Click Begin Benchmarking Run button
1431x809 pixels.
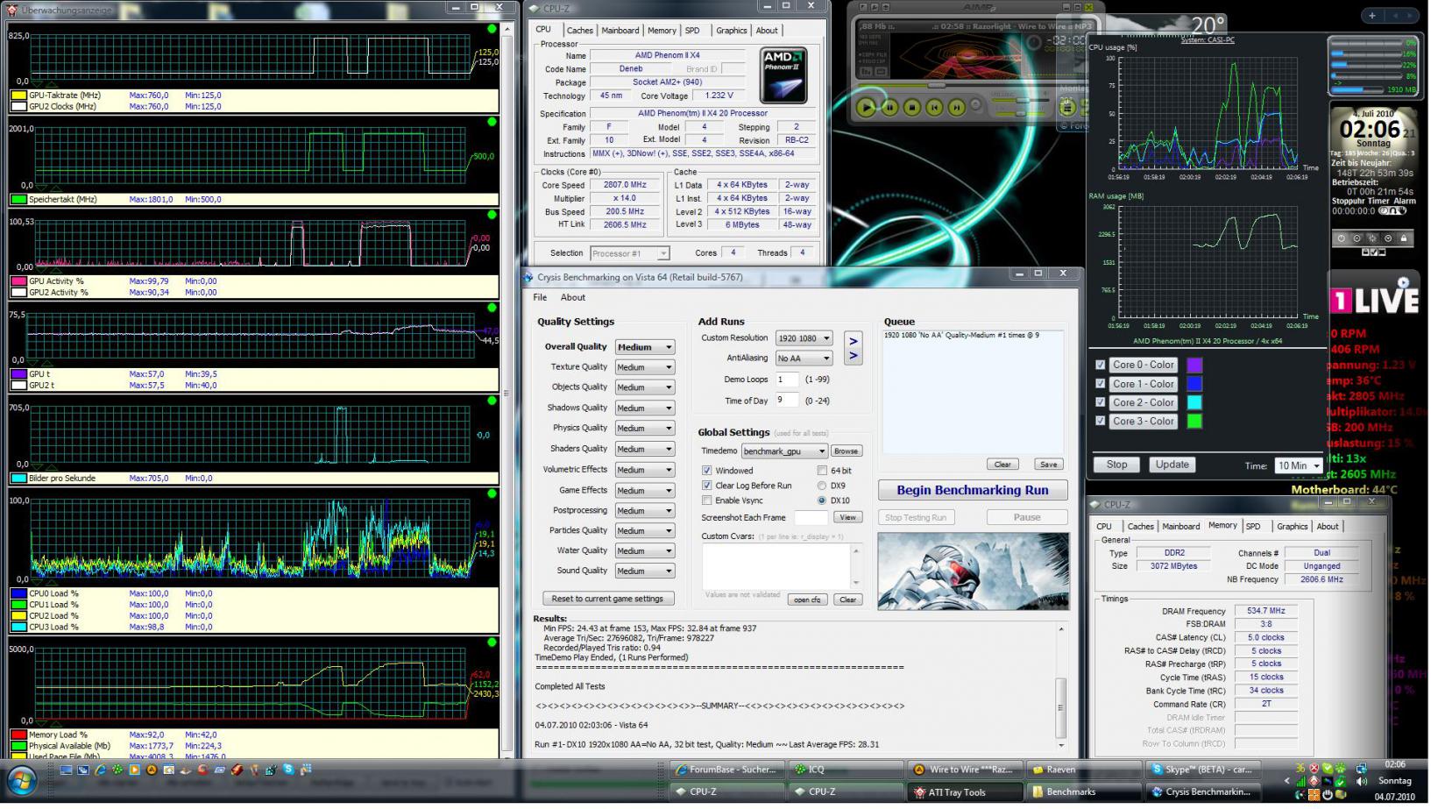coord(973,490)
